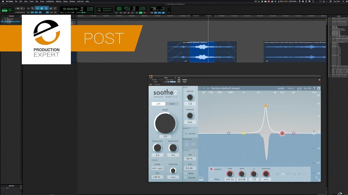Click the band 3 freq 5k2 Hz field

click(230, 179)
